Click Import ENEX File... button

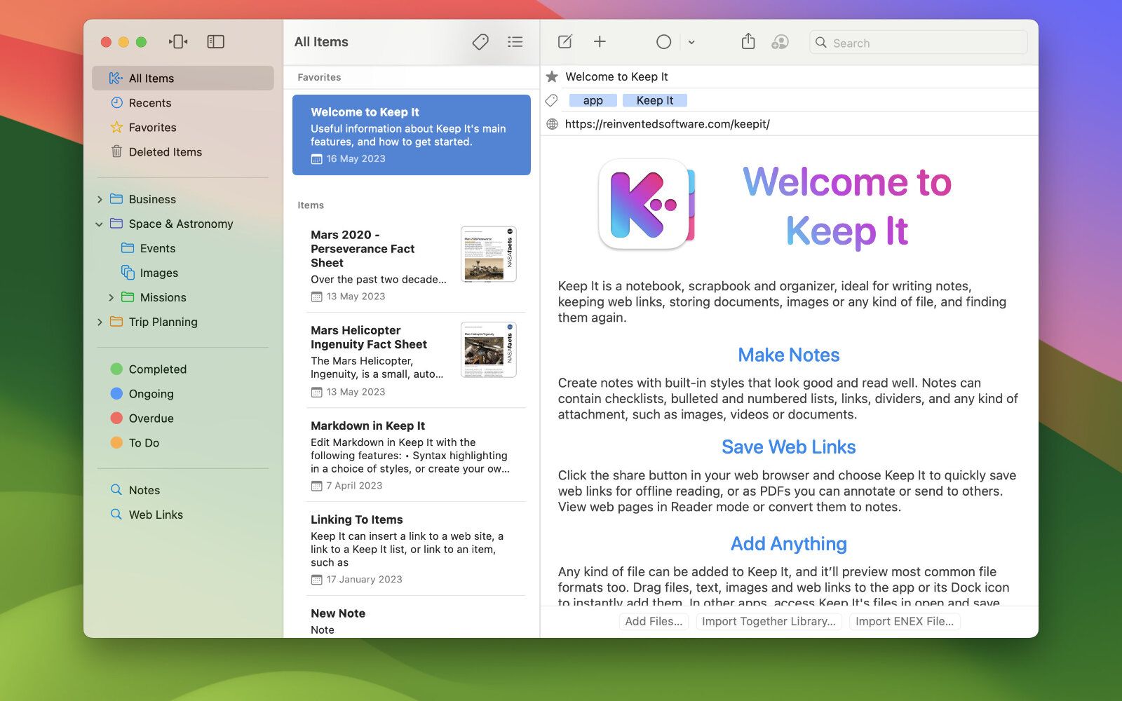pos(904,622)
